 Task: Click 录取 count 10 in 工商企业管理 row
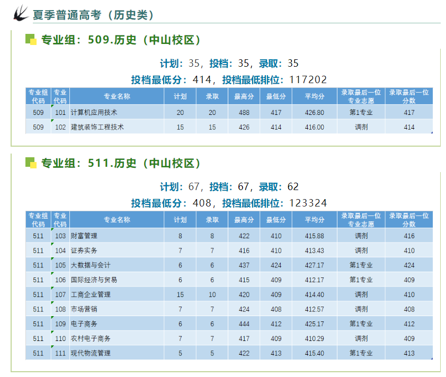click(212, 294)
